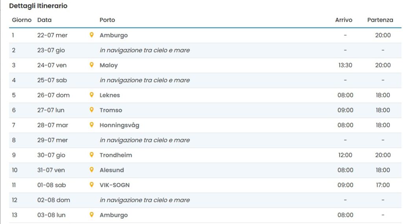Click the map pin icon beside Amburgo departure
403x224 pixels.
(x=91, y=35)
